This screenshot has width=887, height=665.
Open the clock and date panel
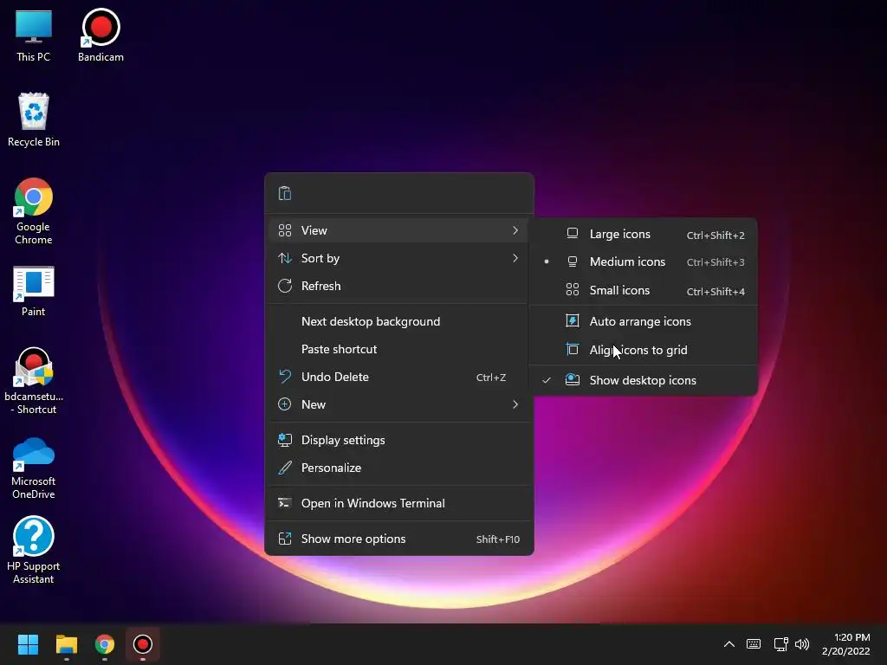click(845, 644)
